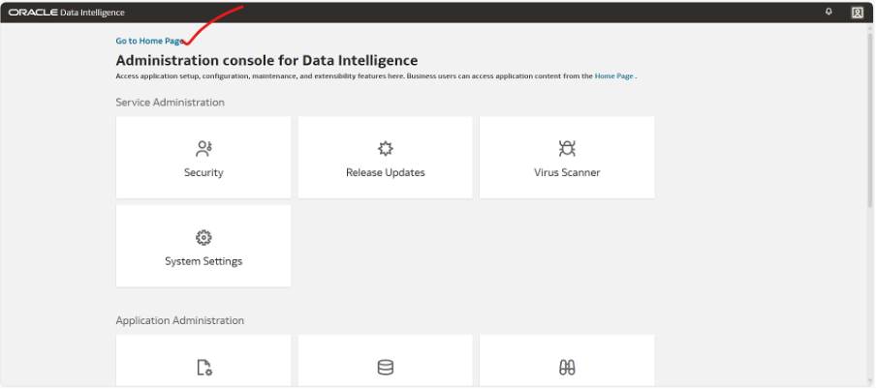
Task: Click the System Settings gear icon
Action: 203,237
